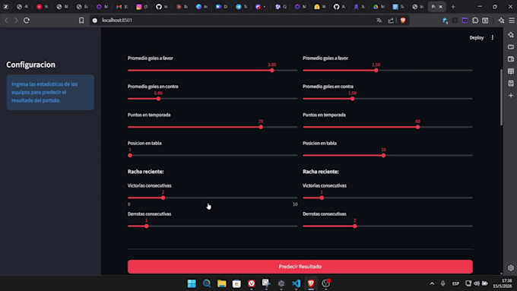Click left Victorias consecutivas slider handle
The image size is (517, 291).
click(163, 198)
